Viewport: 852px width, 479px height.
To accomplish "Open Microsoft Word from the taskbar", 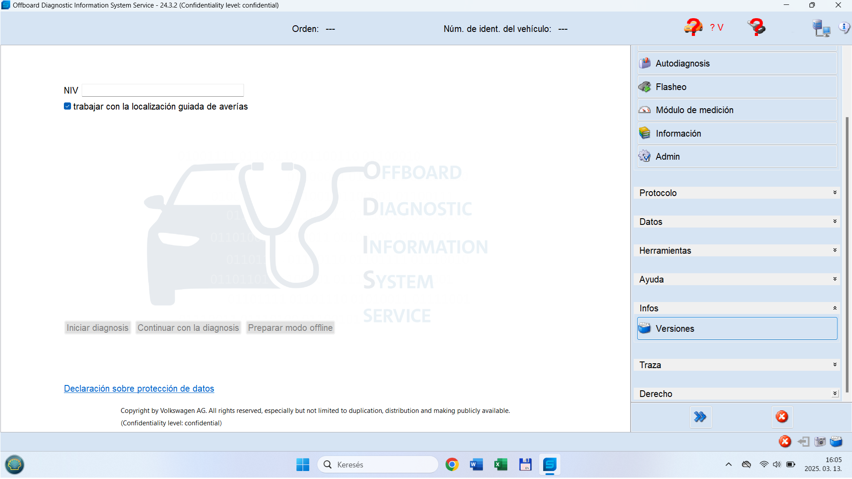I will pyautogui.click(x=476, y=465).
